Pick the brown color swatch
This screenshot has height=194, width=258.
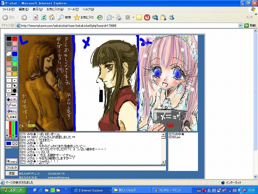tap(9, 59)
